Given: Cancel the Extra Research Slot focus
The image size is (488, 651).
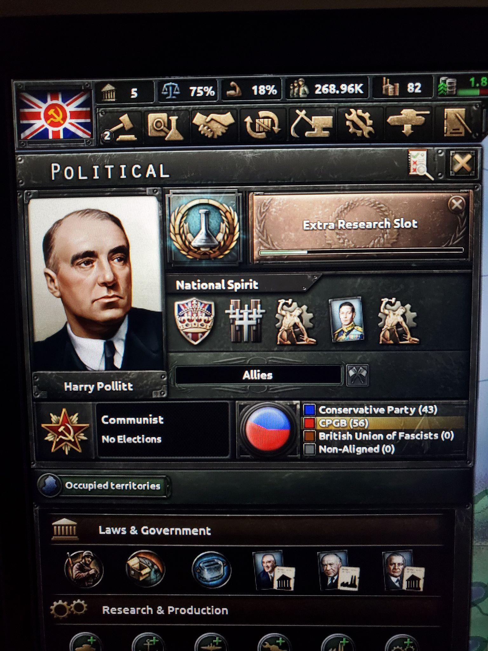Looking at the screenshot, I should coord(457,204).
